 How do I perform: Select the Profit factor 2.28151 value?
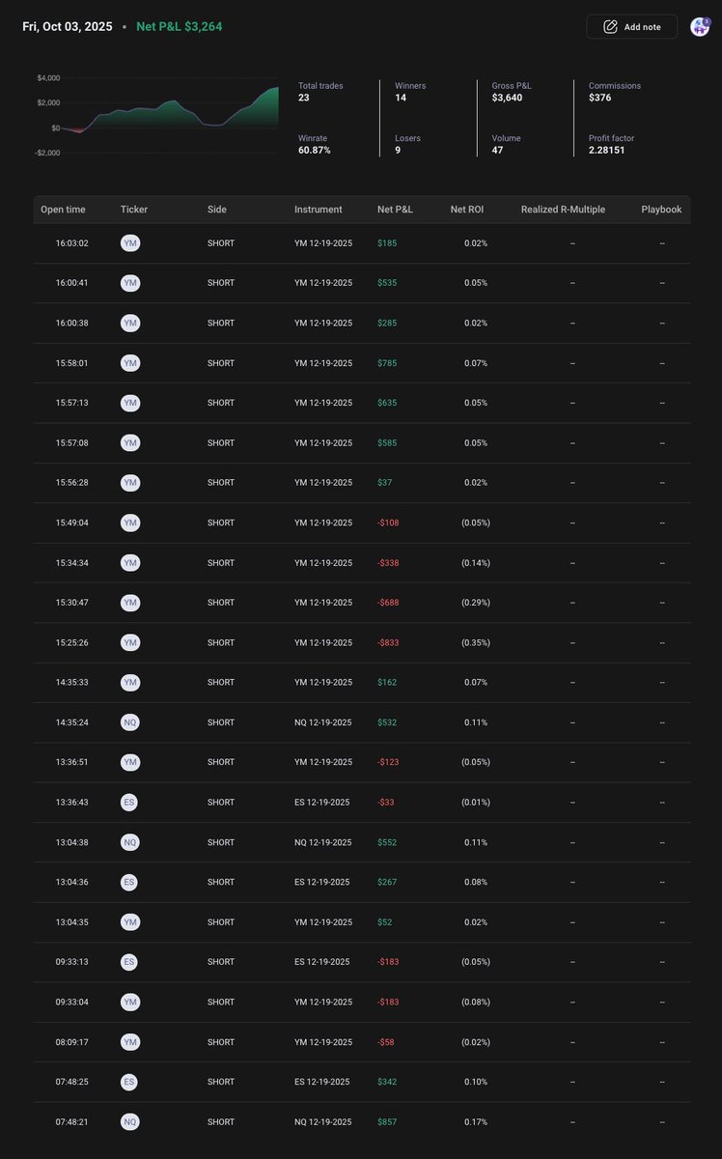click(612, 145)
